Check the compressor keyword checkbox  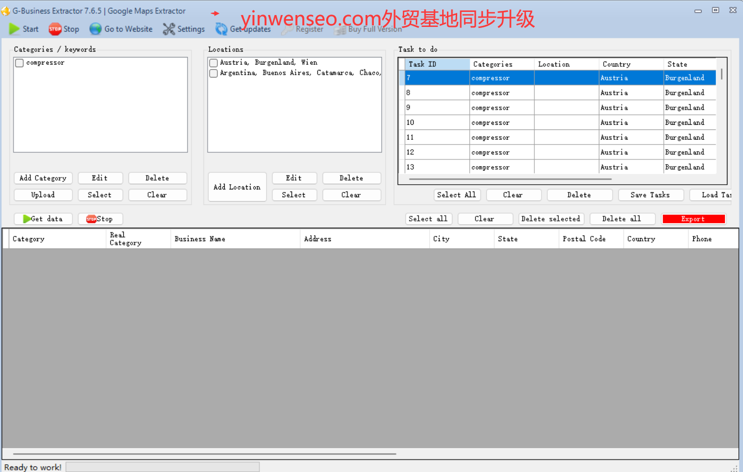click(x=20, y=63)
